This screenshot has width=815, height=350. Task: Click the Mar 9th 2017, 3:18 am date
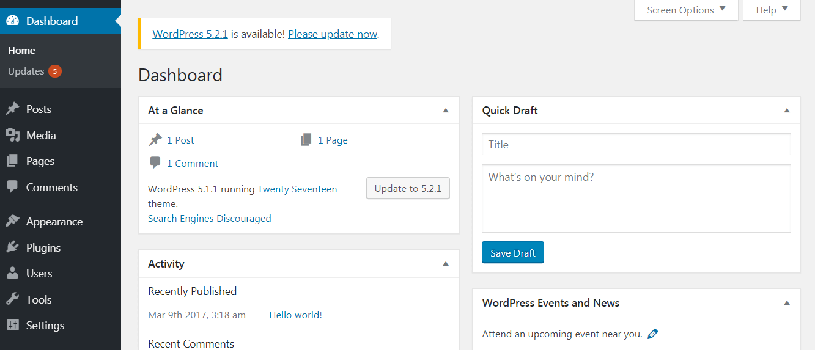[x=197, y=315]
